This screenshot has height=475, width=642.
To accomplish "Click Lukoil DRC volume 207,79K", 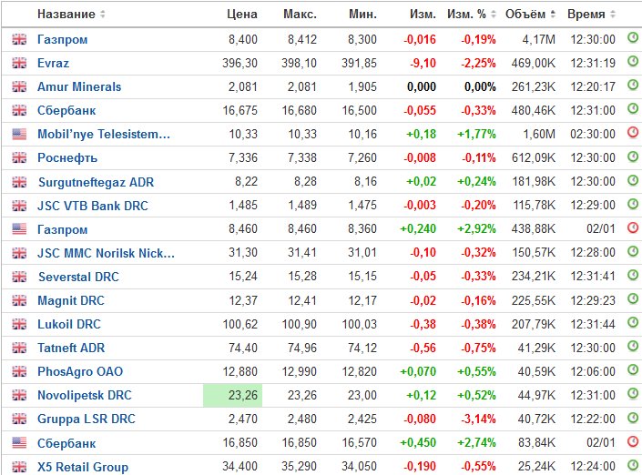I will click(x=534, y=324).
